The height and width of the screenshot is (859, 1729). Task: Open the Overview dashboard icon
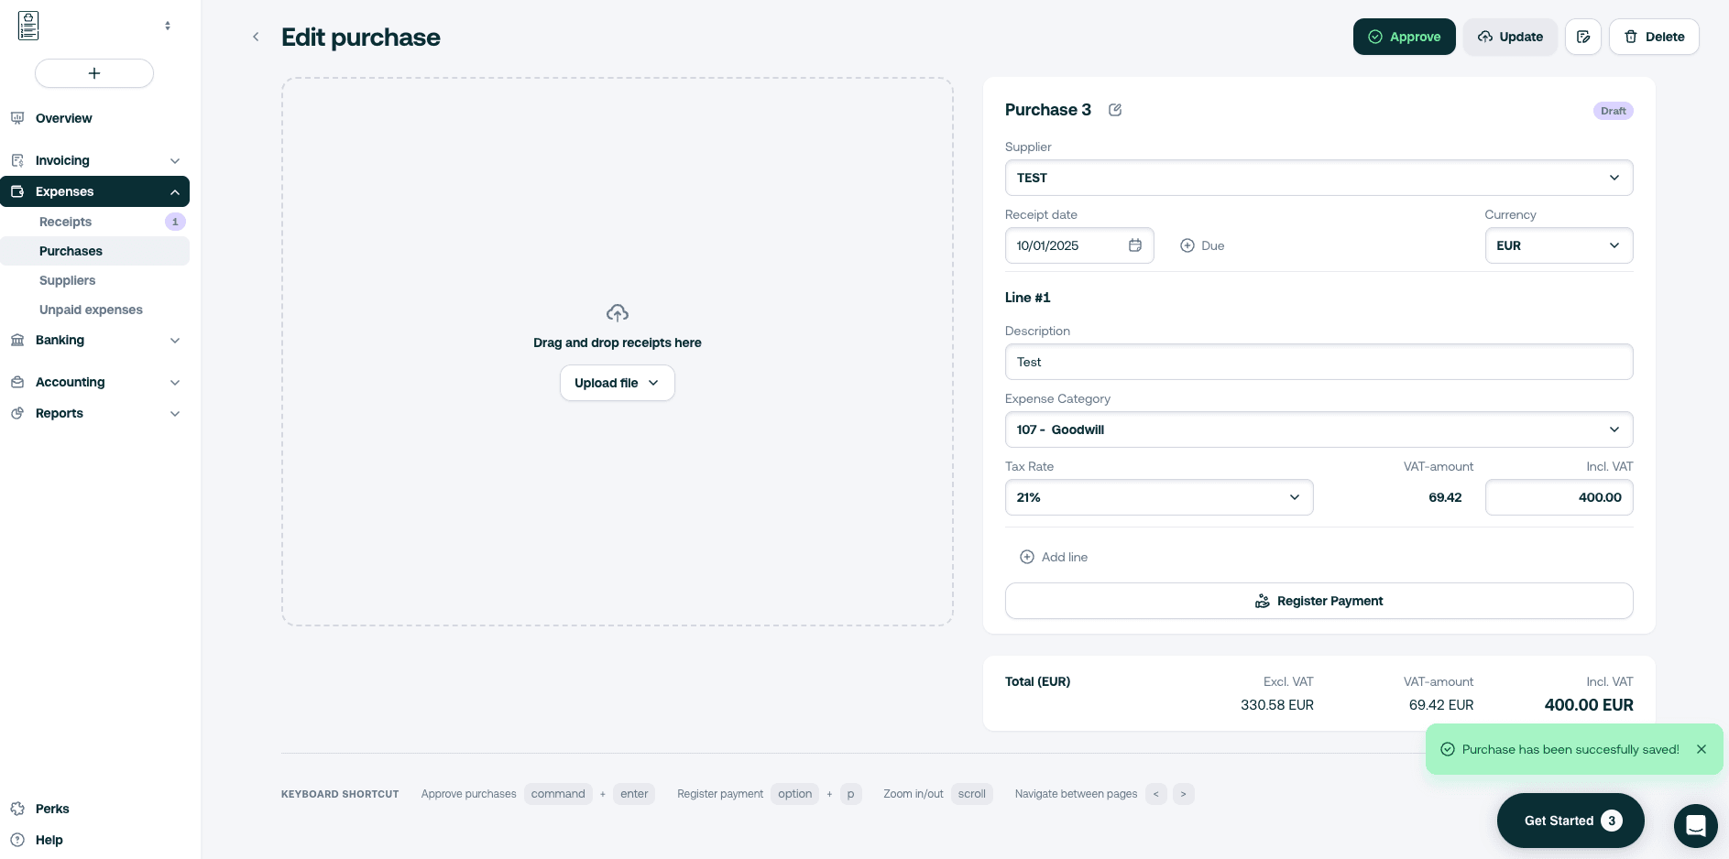[18, 118]
